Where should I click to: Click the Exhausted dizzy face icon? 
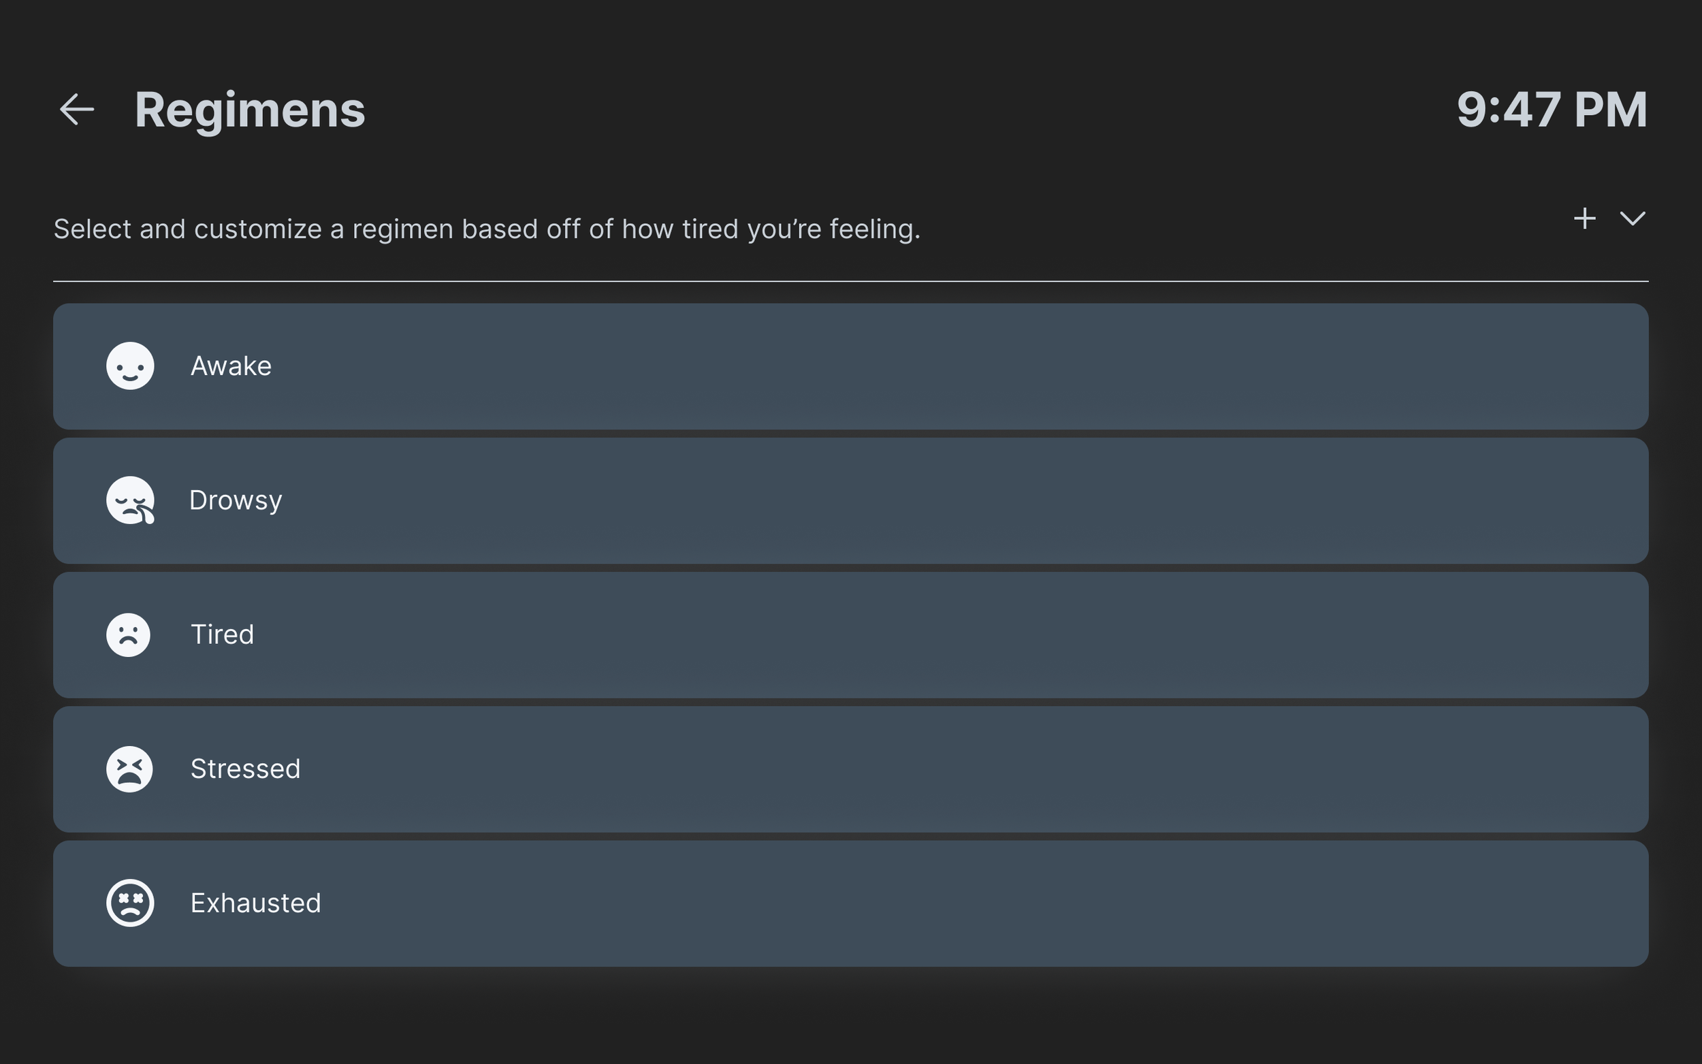[x=130, y=903]
